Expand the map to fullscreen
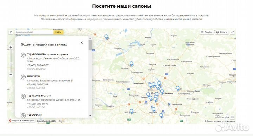The image size is (253, 136). coord(232,32)
